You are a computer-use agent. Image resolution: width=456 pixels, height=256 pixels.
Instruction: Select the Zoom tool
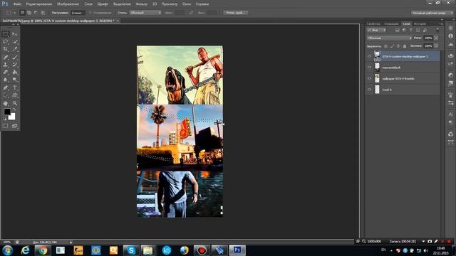click(x=15, y=103)
